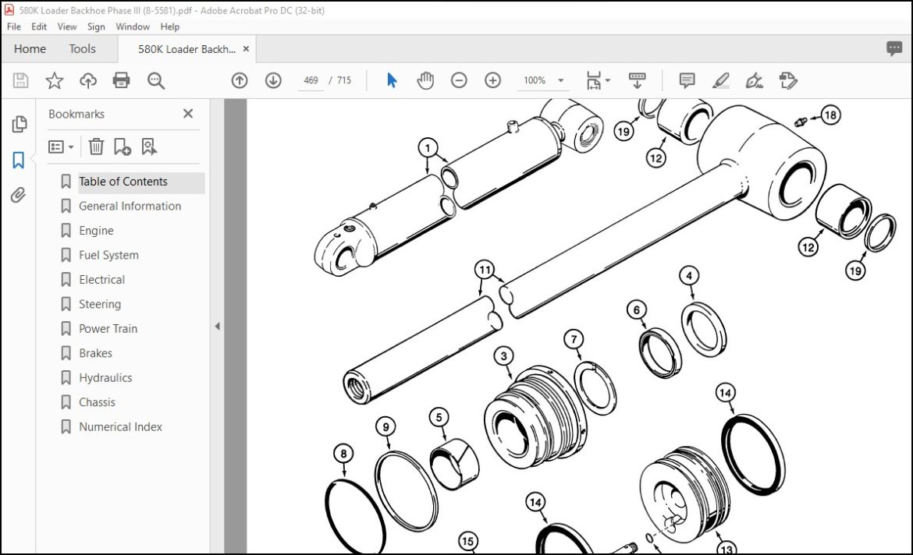Jump to Brakes bookmark
The image size is (913, 555).
click(x=95, y=352)
